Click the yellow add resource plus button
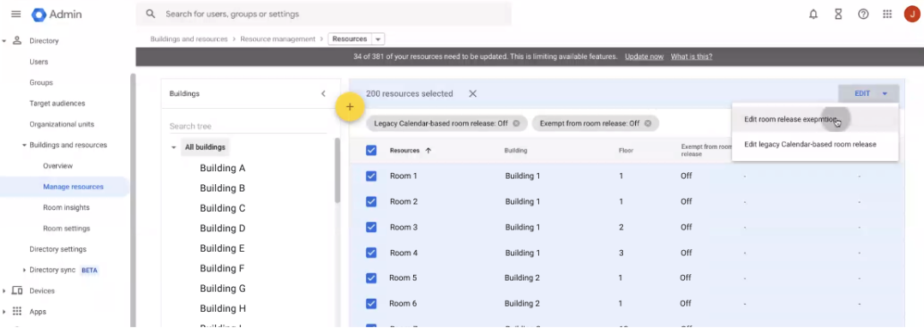This screenshot has width=924, height=328. point(350,107)
